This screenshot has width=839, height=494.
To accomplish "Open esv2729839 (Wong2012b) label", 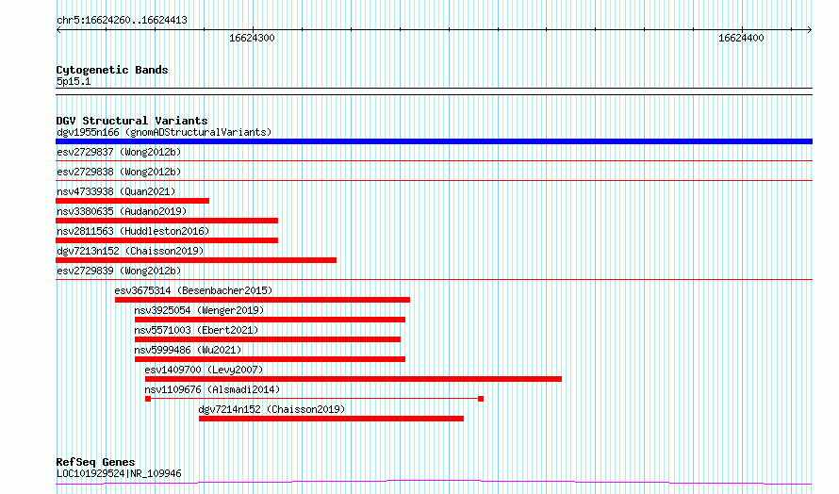I will tap(119, 271).
